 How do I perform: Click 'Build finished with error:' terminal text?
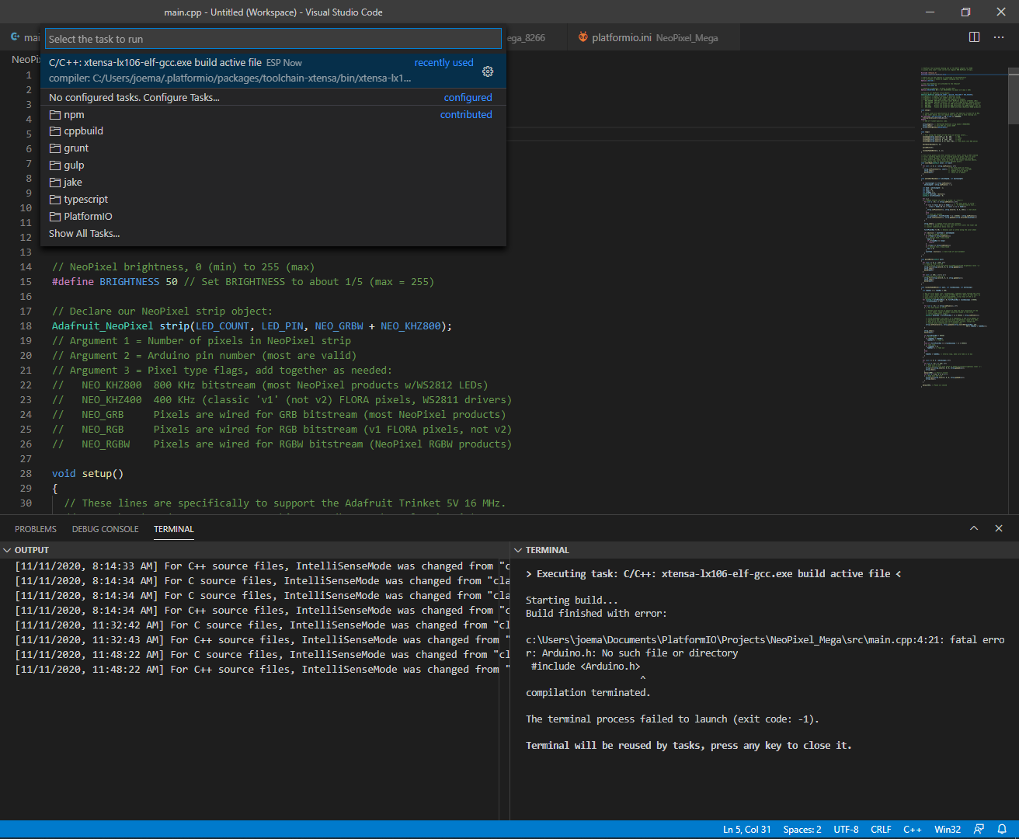[x=596, y=614]
